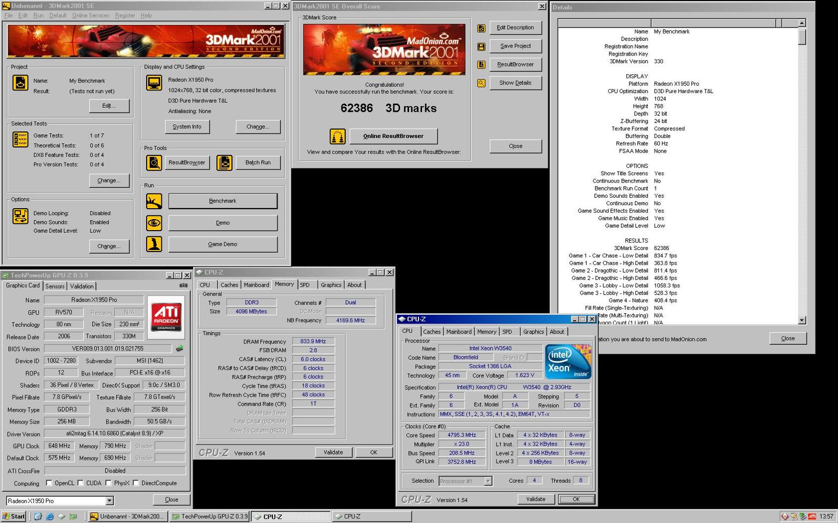Click the Show Details button
Image resolution: width=838 pixels, height=523 pixels.
[515, 83]
